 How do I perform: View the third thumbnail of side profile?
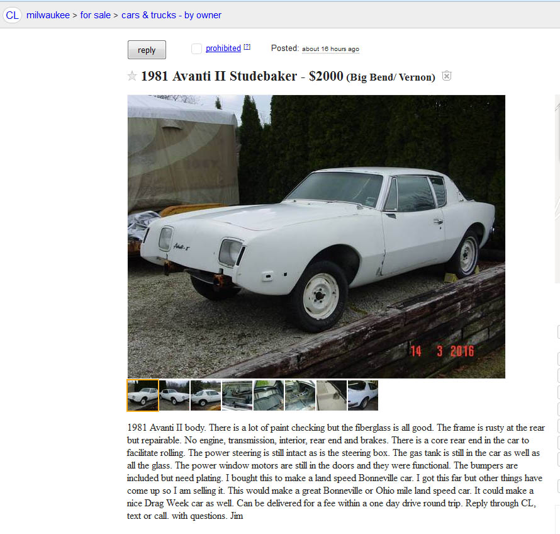(x=206, y=395)
